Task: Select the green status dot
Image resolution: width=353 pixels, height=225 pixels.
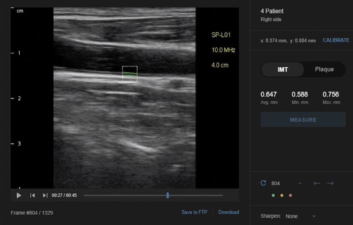Action: click(273, 195)
